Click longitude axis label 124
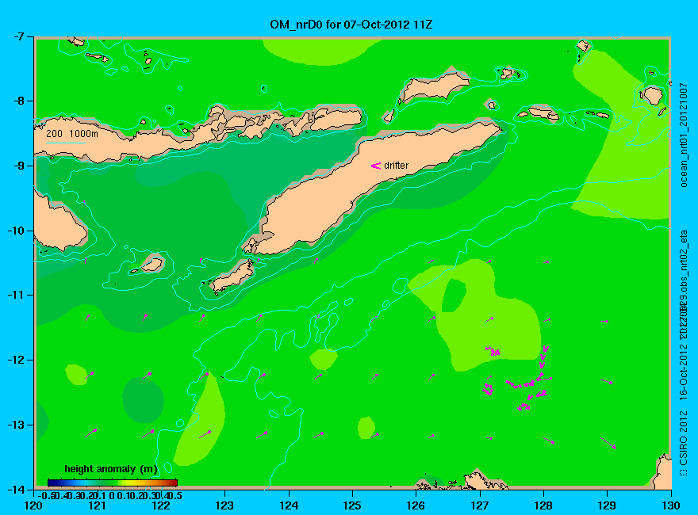The image size is (698, 515). coord(289,505)
